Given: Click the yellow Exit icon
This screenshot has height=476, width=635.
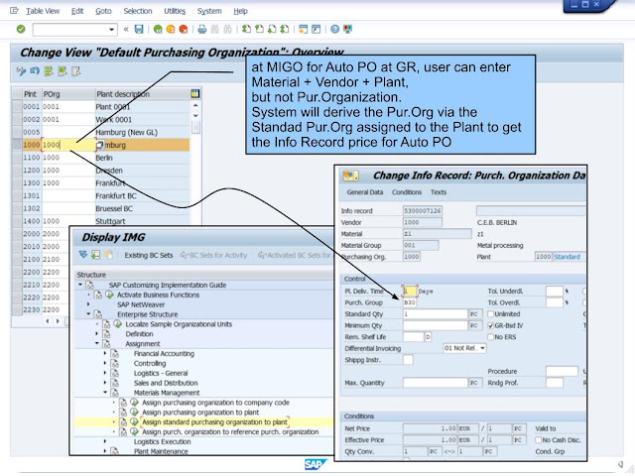Looking at the screenshot, I should point(171,29).
